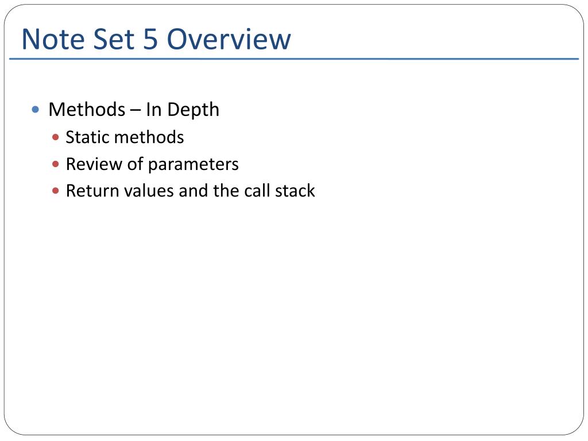Click the word Set in the title
Viewport: 588px width, 441px height.
113,38
